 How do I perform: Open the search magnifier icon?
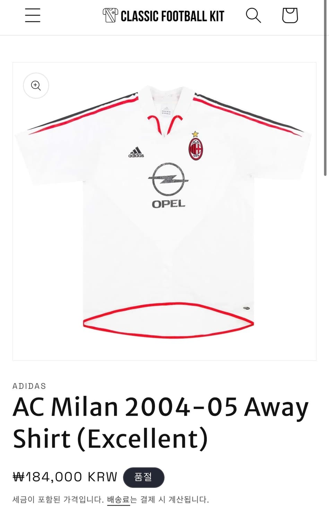coord(253,16)
